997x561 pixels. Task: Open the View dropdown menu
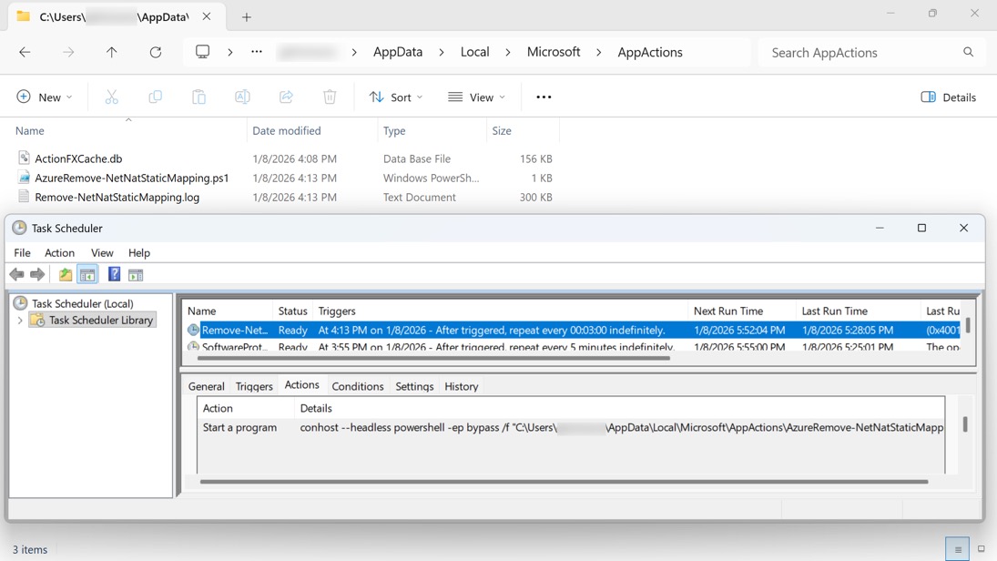[x=476, y=97]
